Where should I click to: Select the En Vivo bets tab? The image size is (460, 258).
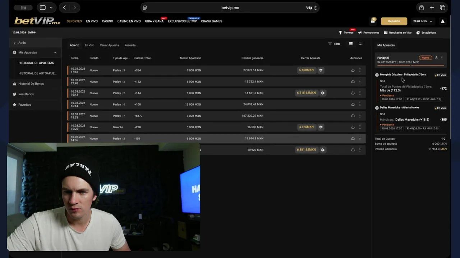pyautogui.click(x=89, y=45)
